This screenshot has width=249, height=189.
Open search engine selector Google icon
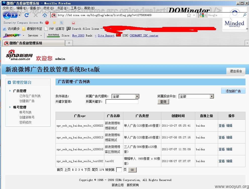click(x=202, y=15)
